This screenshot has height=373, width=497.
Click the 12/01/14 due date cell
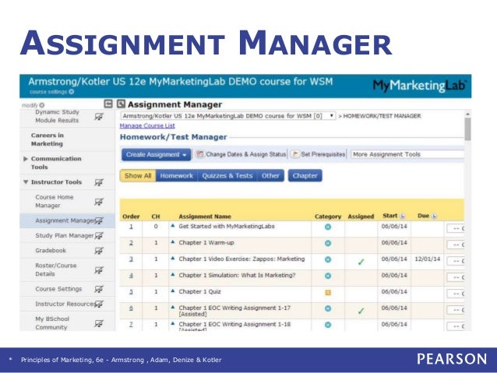[x=427, y=259]
